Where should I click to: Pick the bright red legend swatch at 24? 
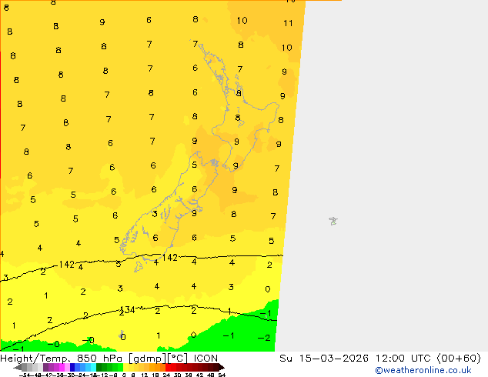point(168,367)
